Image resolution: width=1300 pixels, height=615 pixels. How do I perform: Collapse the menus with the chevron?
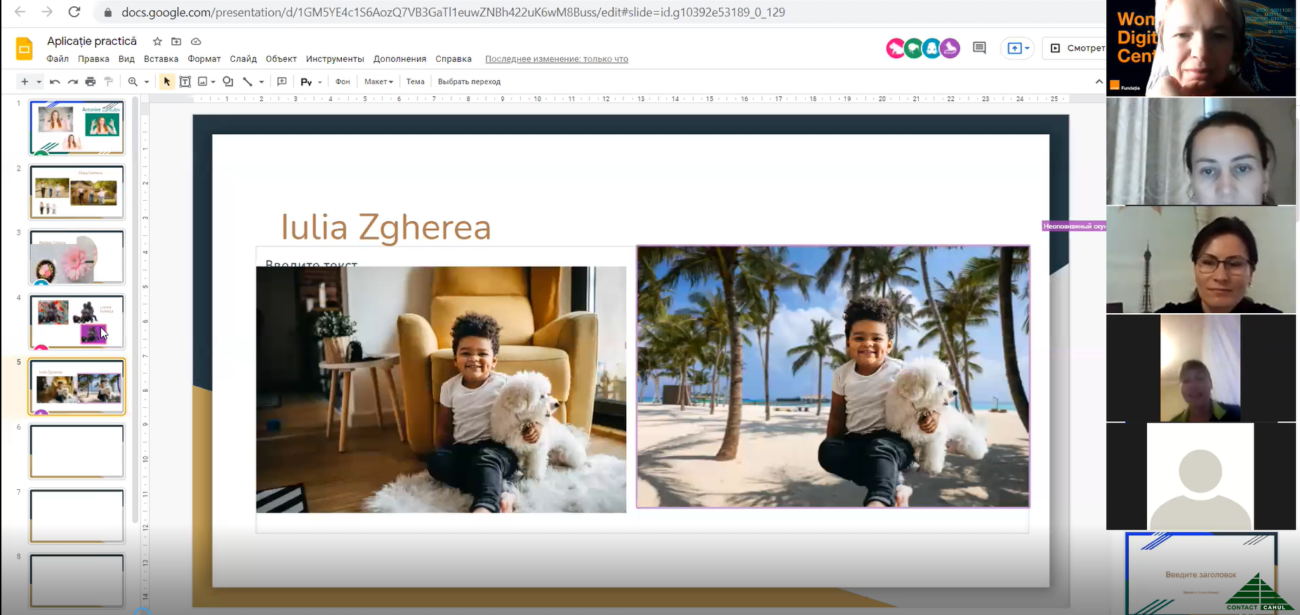(1099, 81)
